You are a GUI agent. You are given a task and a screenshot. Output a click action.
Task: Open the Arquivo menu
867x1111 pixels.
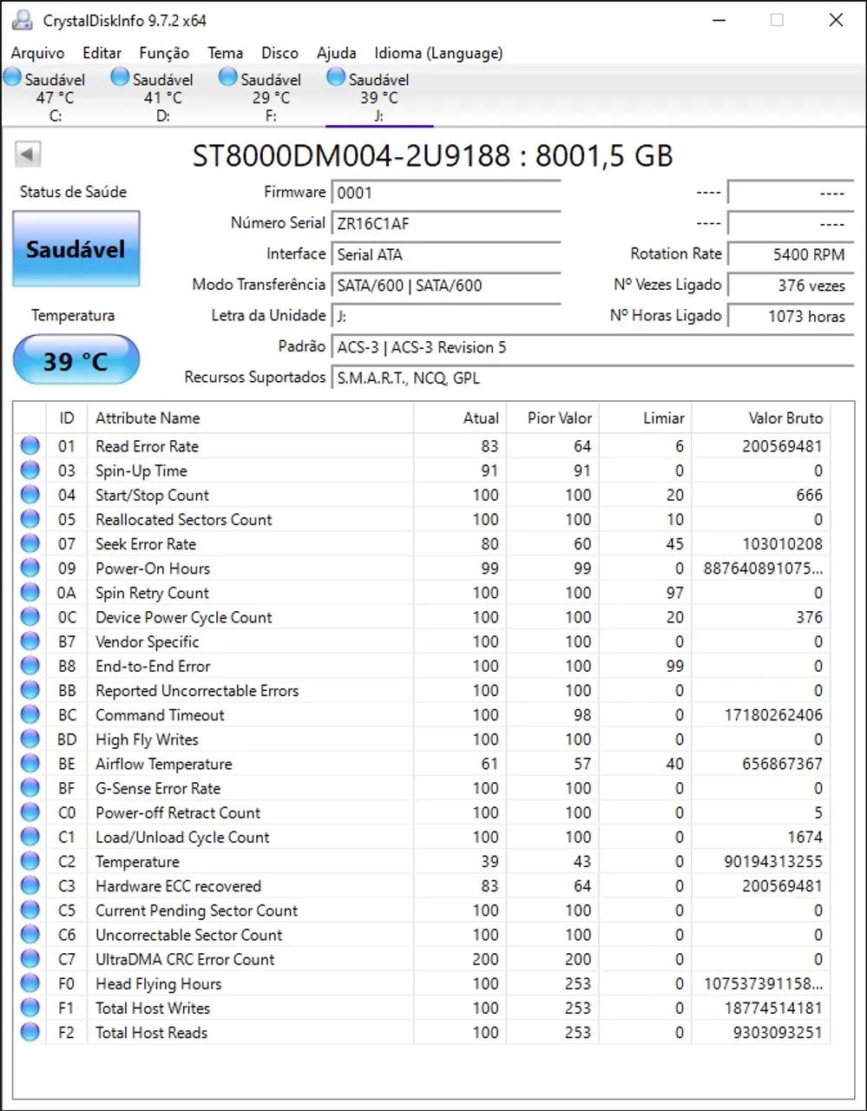[37, 53]
